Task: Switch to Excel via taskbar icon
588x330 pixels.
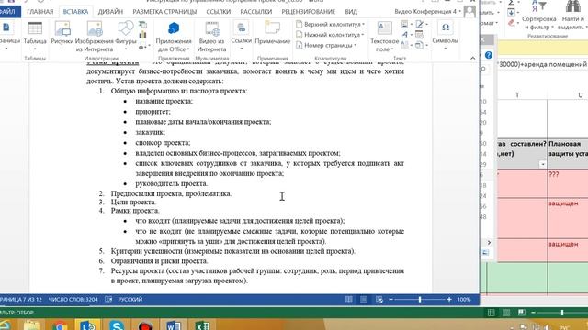Action: pos(202,325)
